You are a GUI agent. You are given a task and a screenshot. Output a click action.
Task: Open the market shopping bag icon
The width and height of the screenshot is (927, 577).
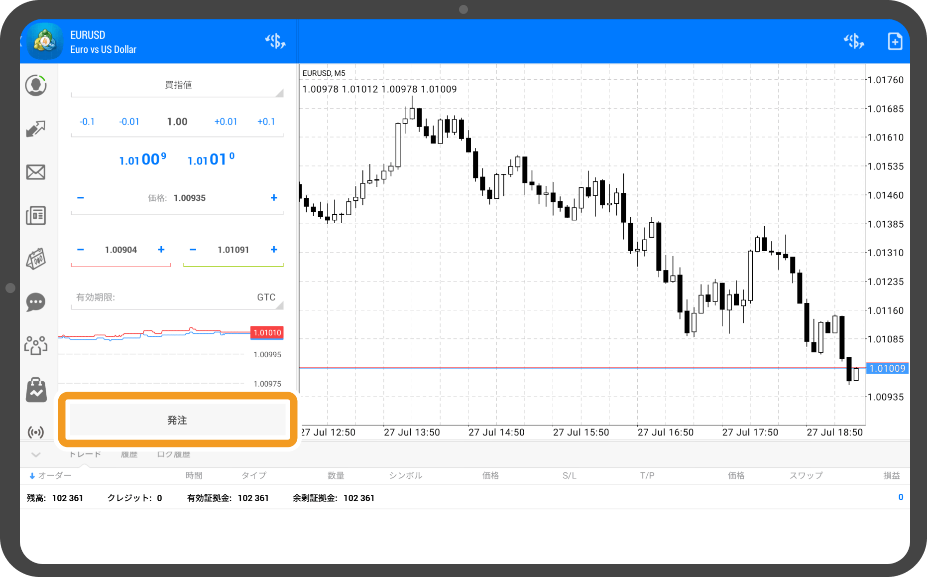click(x=36, y=389)
